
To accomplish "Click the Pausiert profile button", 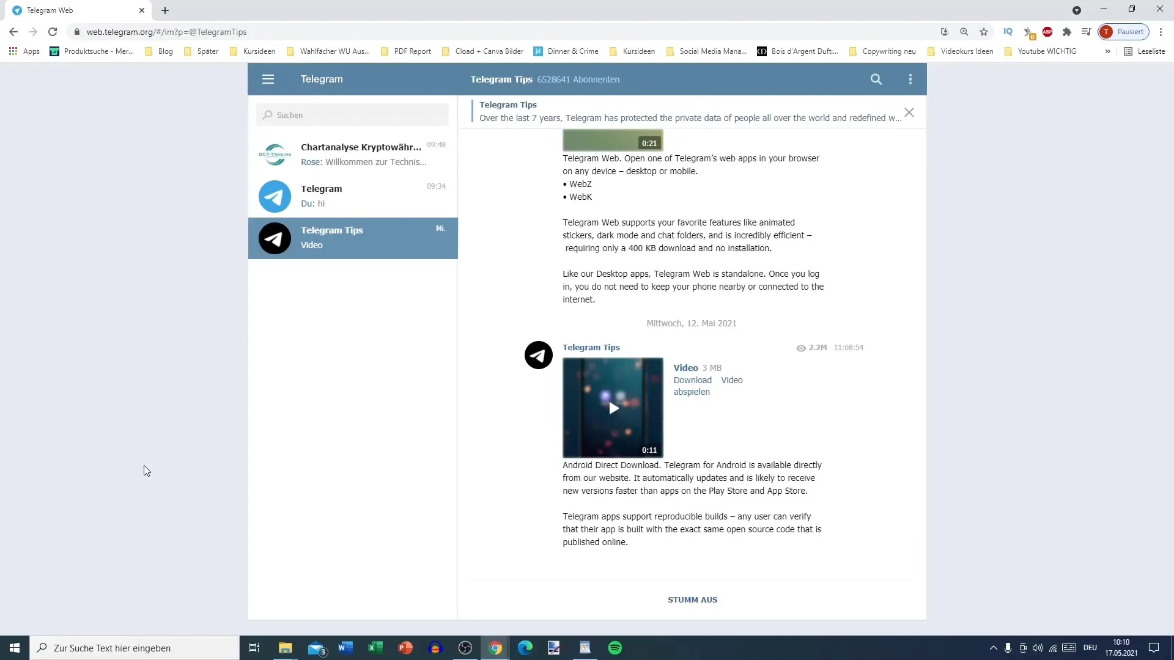I will (x=1124, y=32).
